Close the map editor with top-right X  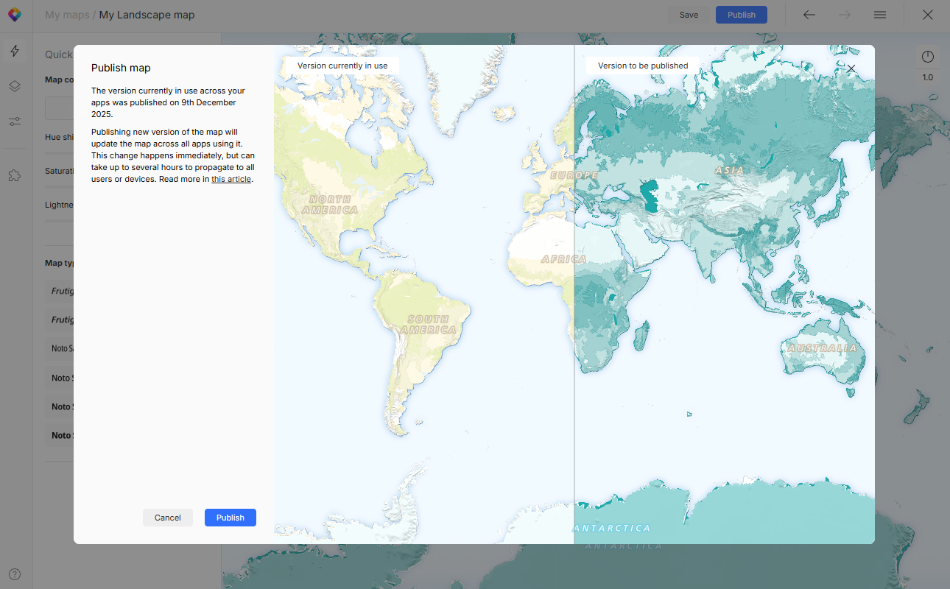point(928,15)
